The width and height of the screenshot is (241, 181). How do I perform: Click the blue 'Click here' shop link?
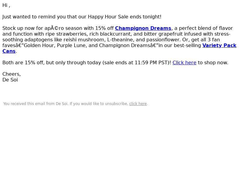(184, 63)
